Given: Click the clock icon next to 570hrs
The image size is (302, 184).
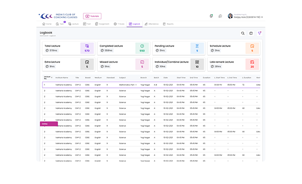Looking at the screenshot, I should tap(47, 51).
